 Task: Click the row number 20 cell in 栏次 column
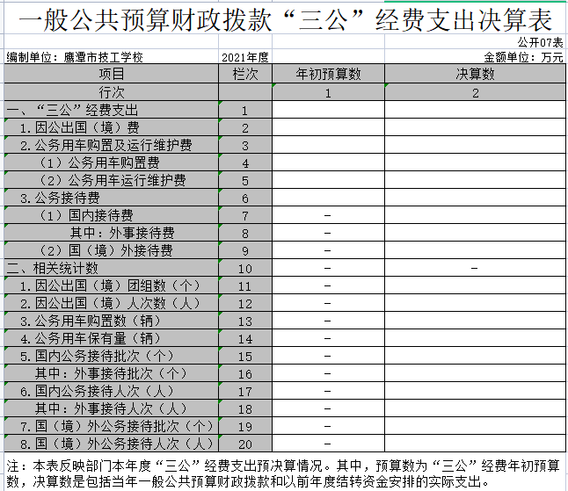(x=245, y=444)
